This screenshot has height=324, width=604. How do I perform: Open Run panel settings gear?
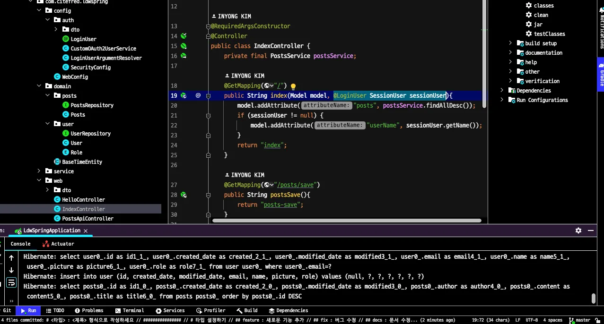[x=578, y=230]
